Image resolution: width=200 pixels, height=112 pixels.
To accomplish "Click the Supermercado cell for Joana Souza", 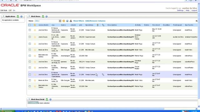I will pos(90,37).
